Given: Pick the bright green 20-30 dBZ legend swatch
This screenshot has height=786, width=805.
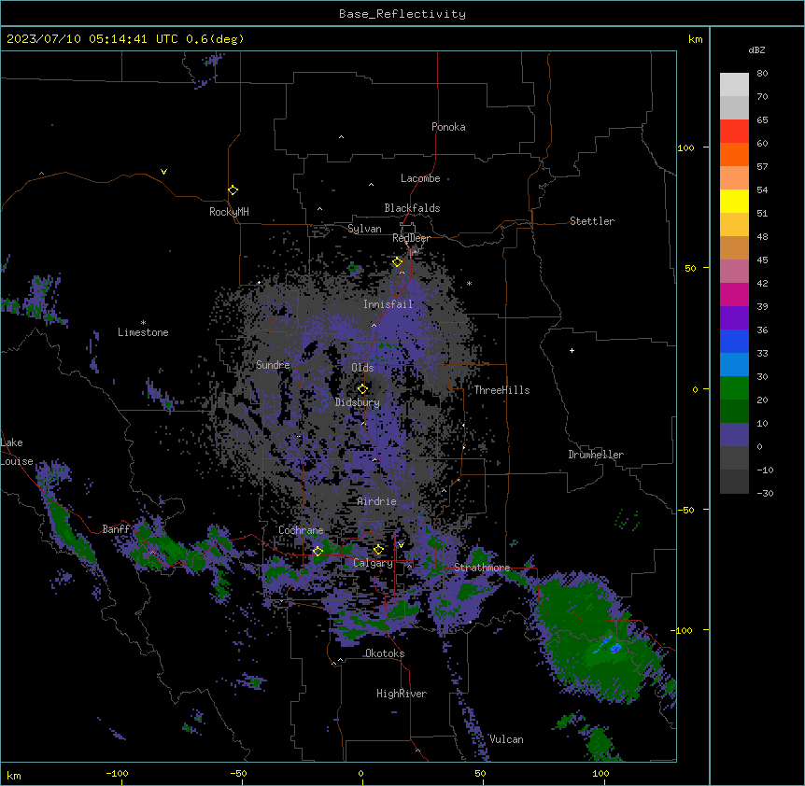Looking at the screenshot, I should click(734, 388).
